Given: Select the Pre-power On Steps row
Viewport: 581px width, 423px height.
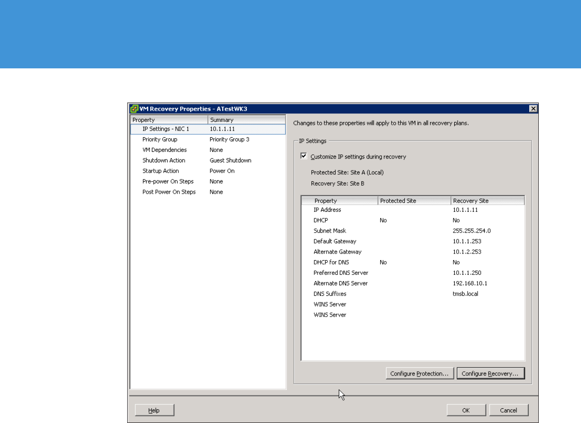Looking at the screenshot, I should (208, 181).
